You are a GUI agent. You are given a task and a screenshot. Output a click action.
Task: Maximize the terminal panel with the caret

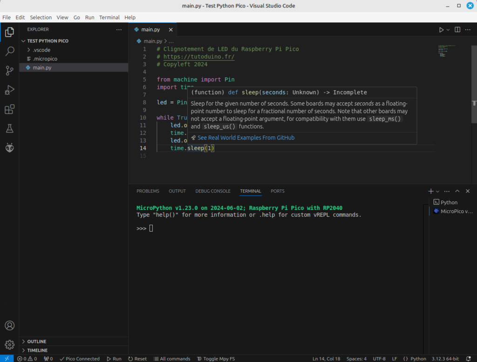coord(457,191)
